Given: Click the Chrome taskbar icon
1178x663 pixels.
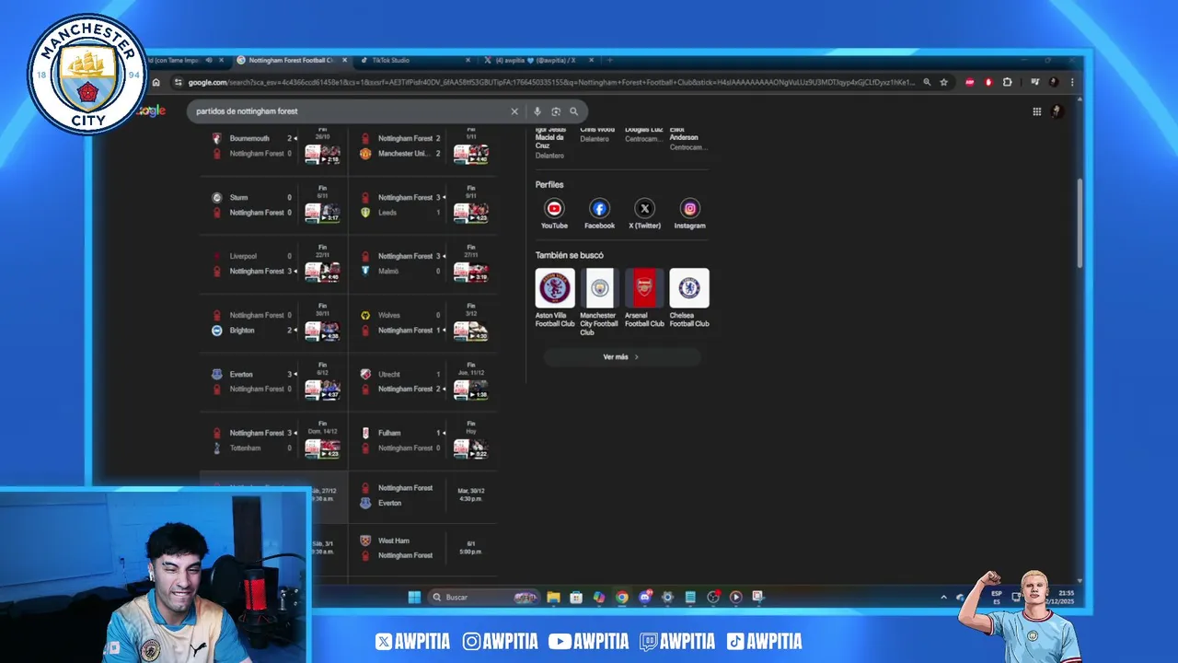Looking at the screenshot, I should coord(622,597).
